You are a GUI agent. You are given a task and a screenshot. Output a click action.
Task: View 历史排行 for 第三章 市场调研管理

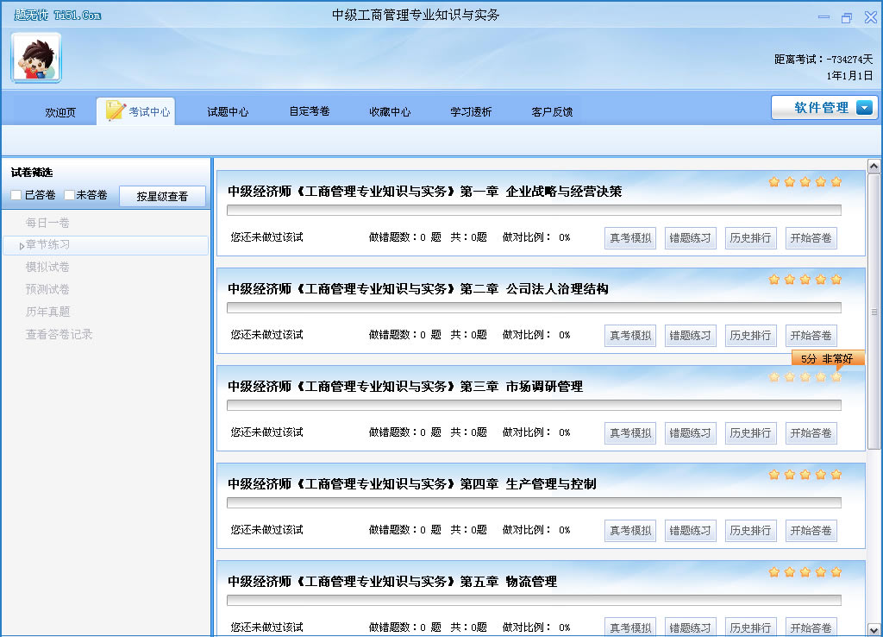751,433
